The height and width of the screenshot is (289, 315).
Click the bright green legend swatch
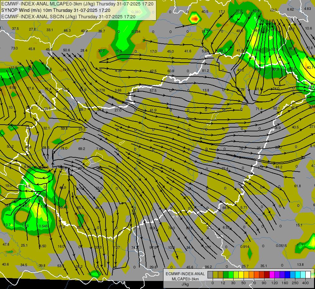click(x=231, y=275)
